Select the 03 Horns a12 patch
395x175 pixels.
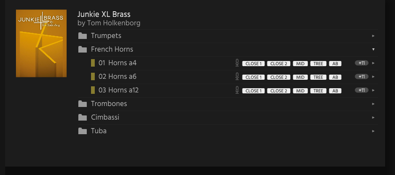click(x=118, y=90)
